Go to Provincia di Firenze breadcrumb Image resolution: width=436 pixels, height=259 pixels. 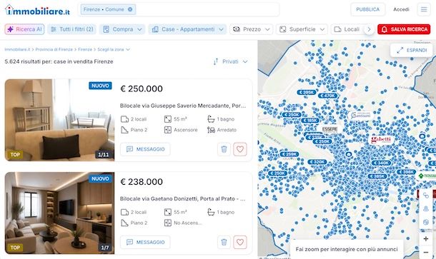tap(54, 49)
